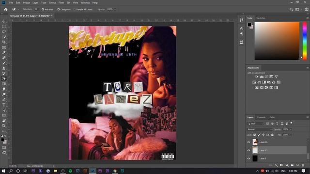Select the Frame tool
The image size is (310, 174).
pyautogui.click(x=4, y=47)
